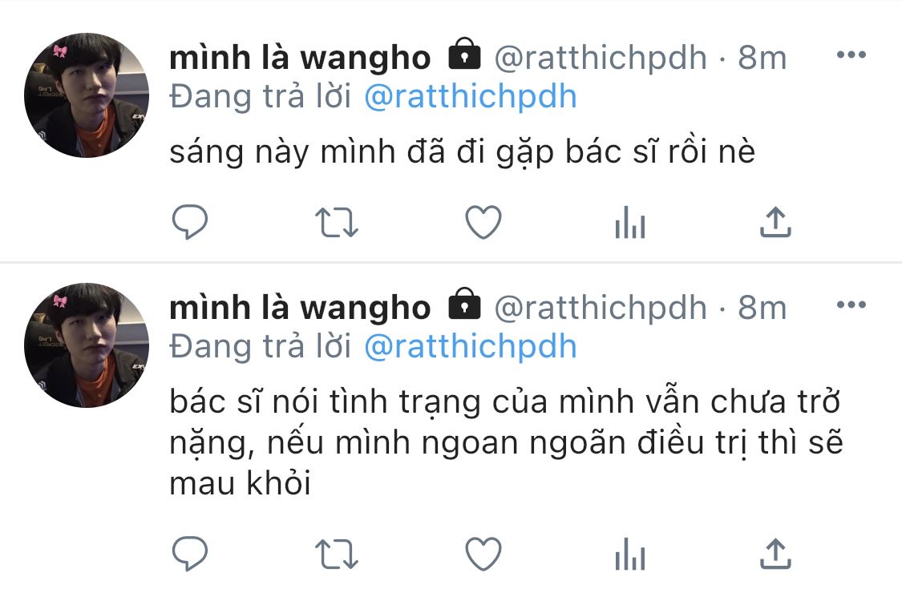The image size is (902, 589).
Task: Reply to the second tweet about tình trạng
Action: click(x=190, y=554)
